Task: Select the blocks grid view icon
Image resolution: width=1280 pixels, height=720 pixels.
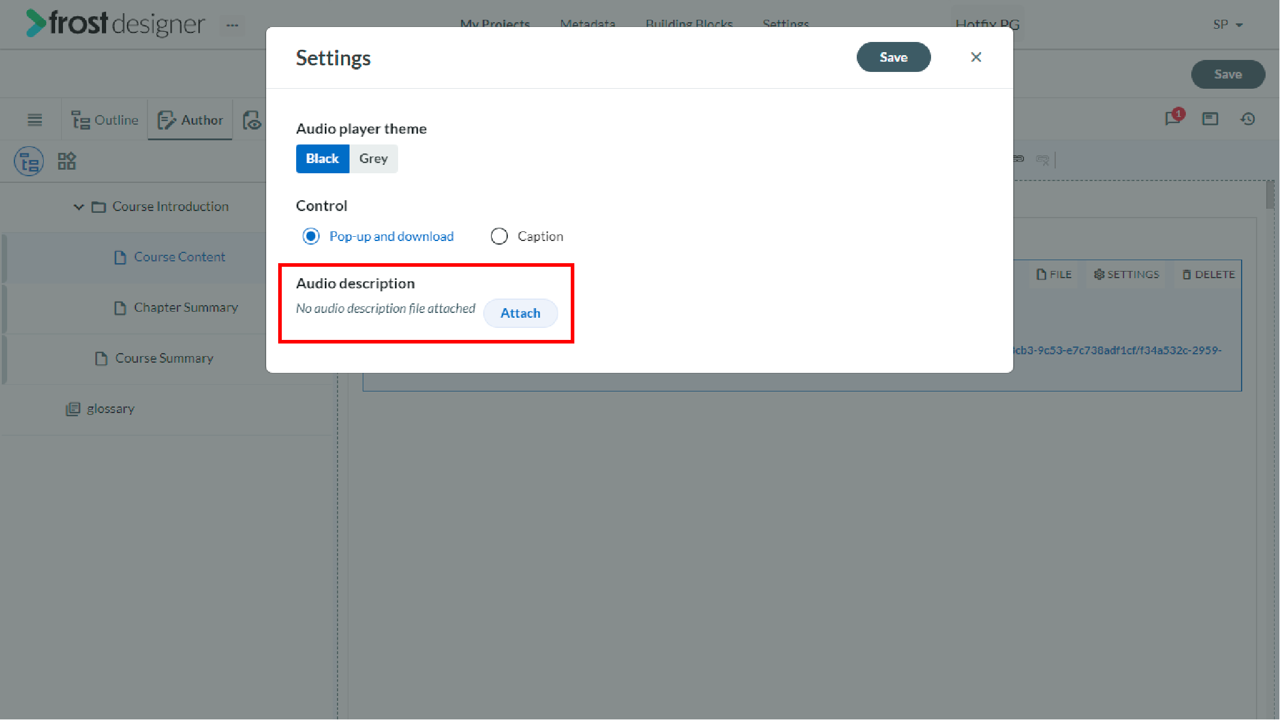Action: 67,161
